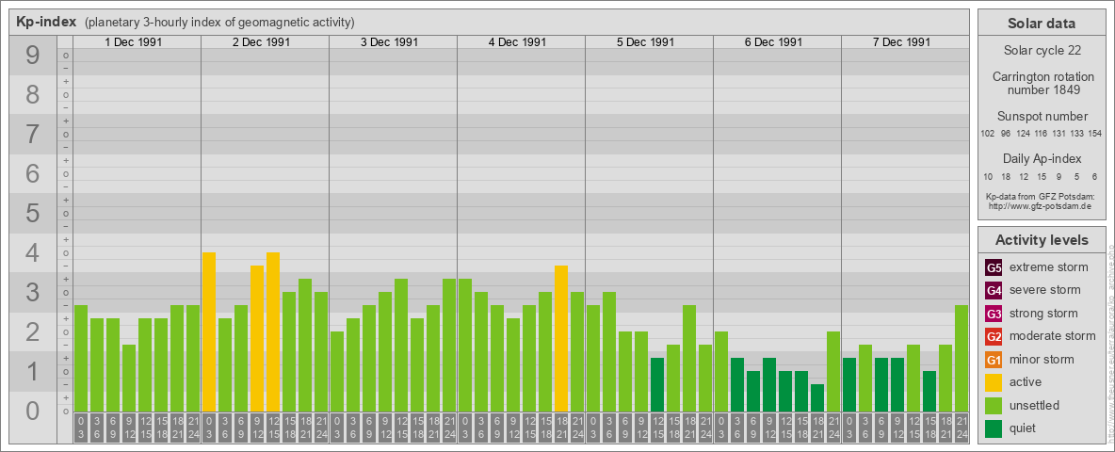Screen dimensions: 1115x452
Task: Click the 'minor storm' legend label
Action: point(1042,360)
